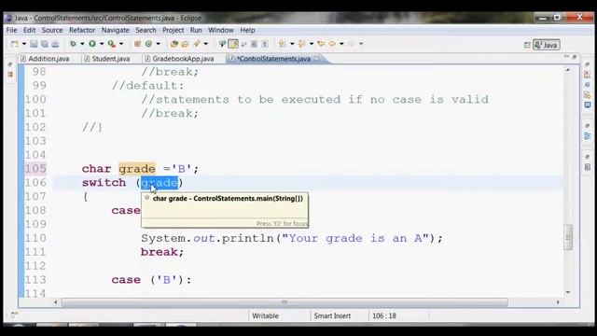The height and width of the screenshot is (336, 597).
Task: Maximize the editor area
Action: point(575,57)
